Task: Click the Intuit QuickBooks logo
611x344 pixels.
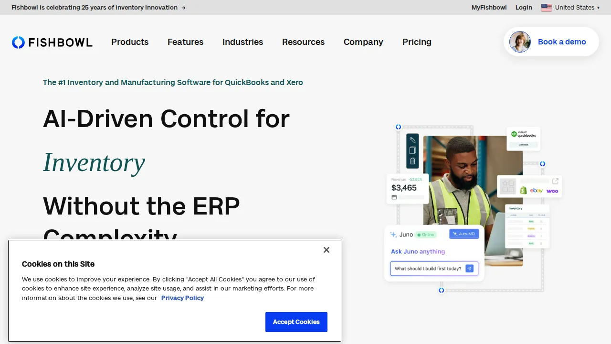Action: pyautogui.click(x=524, y=135)
